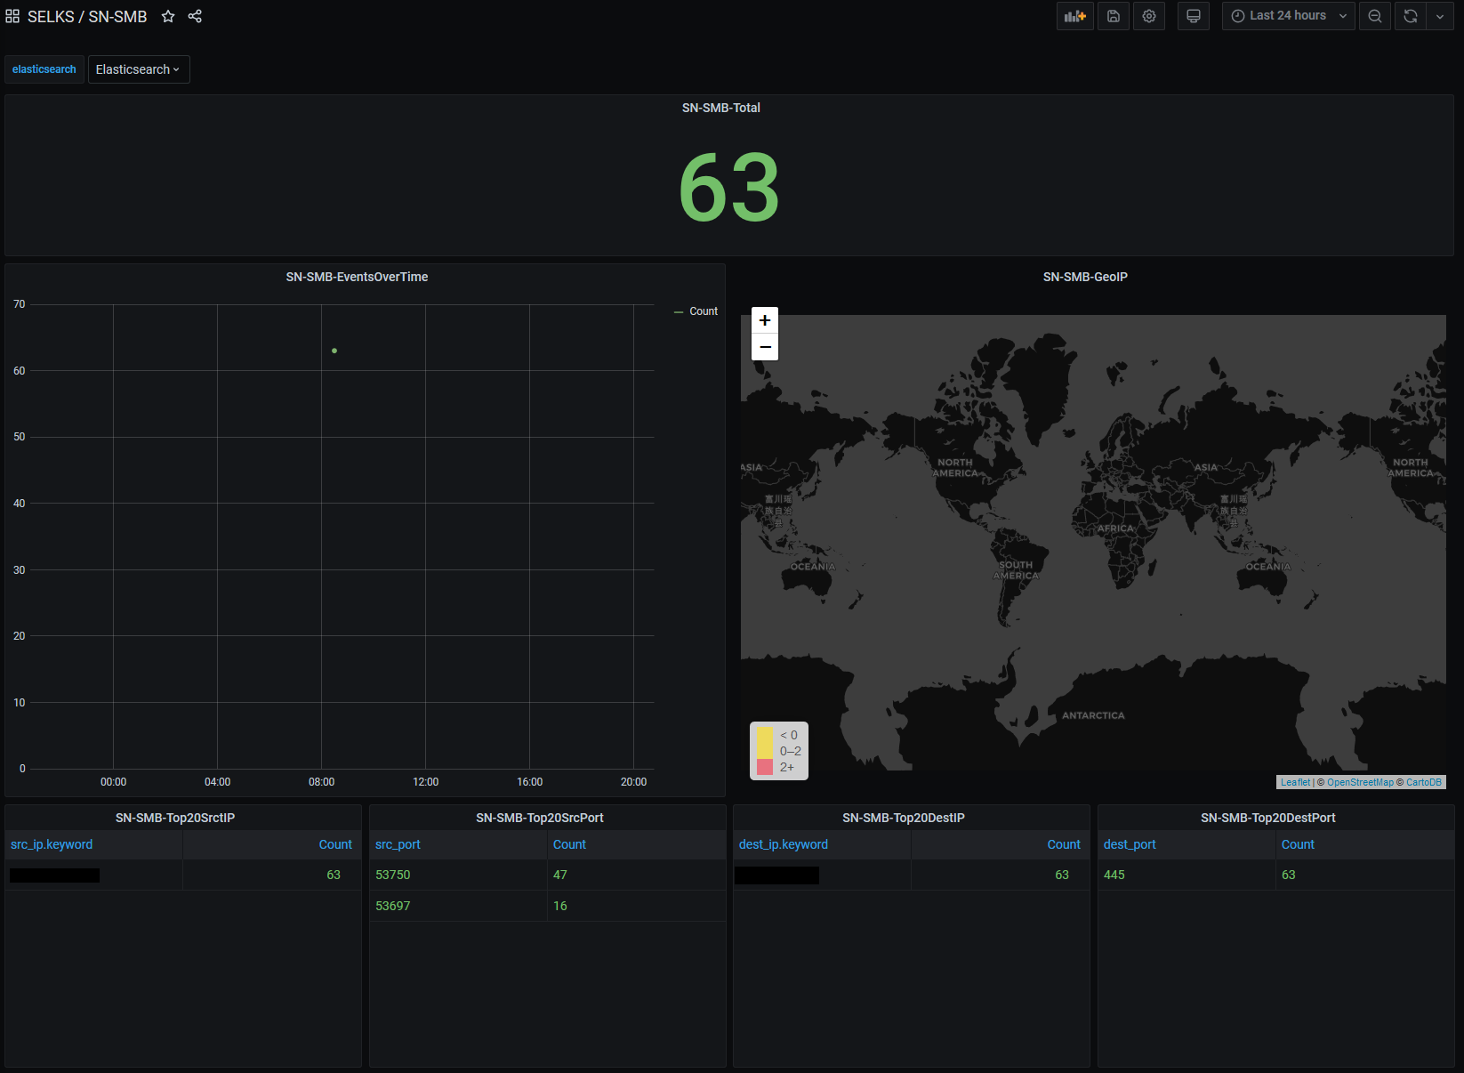The image size is (1464, 1073).
Task: Cycle view mode monitor icon
Action: [x=1193, y=16]
